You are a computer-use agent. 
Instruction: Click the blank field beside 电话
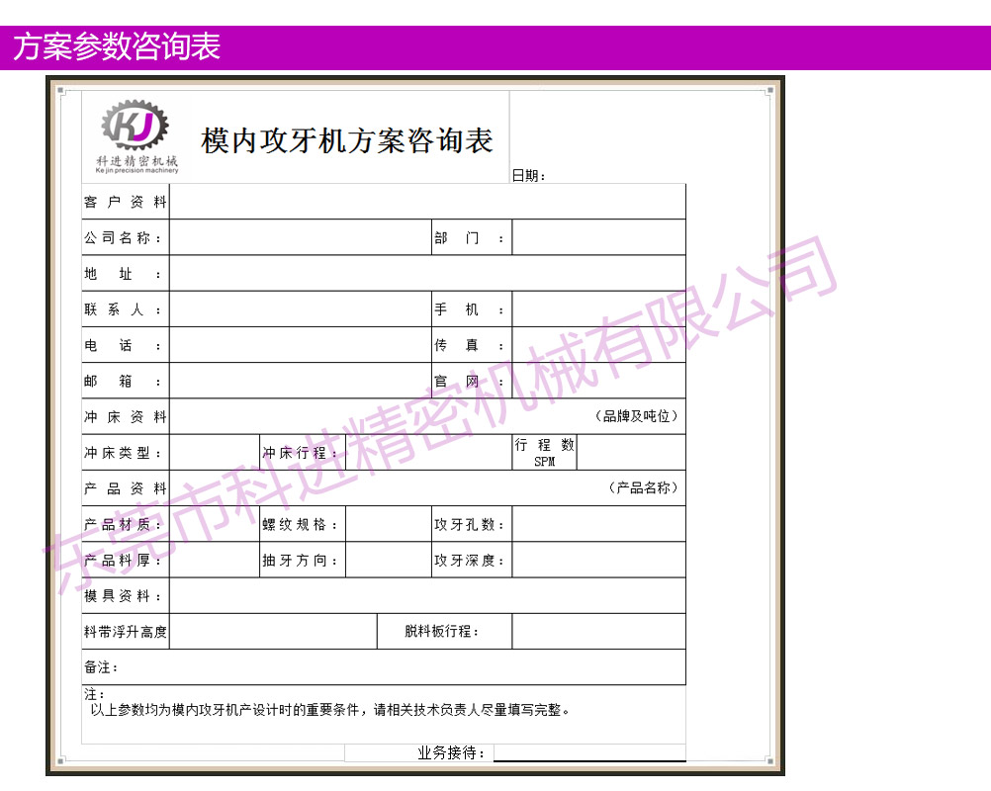pyautogui.click(x=301, y=345)
